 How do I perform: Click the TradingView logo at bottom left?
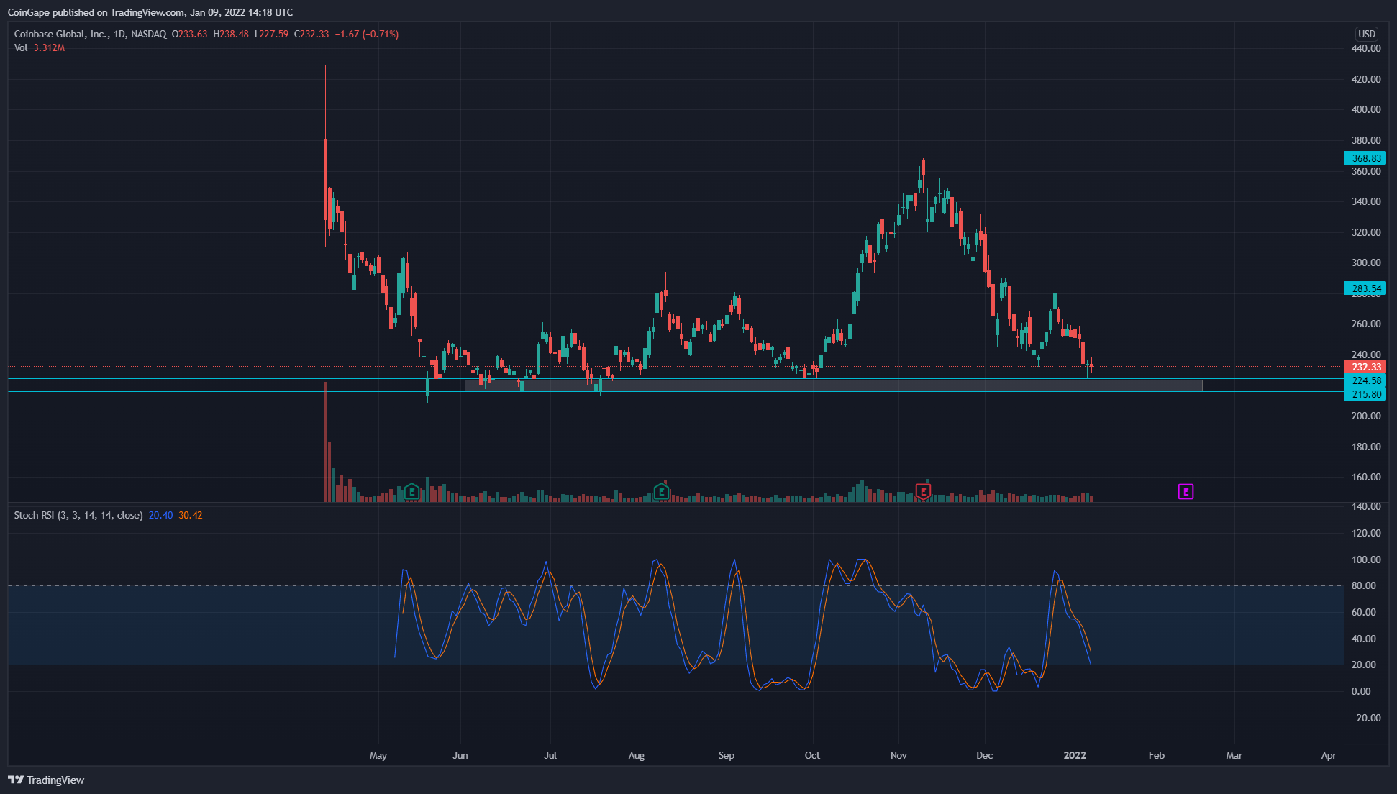pos(46,780)
